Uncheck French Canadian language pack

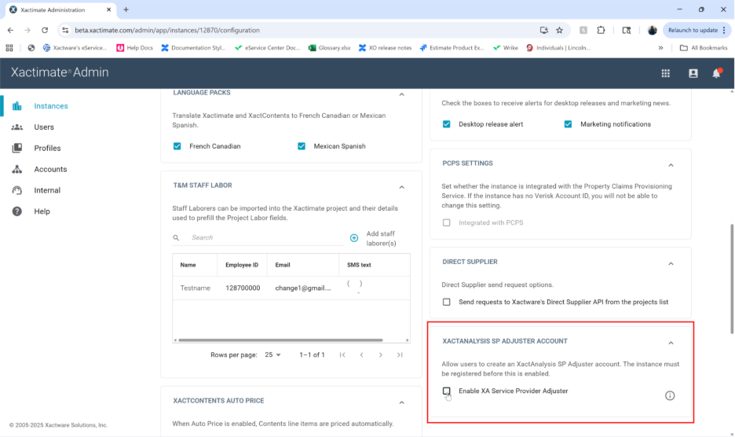pyautogui.click(x=177, y=146)
